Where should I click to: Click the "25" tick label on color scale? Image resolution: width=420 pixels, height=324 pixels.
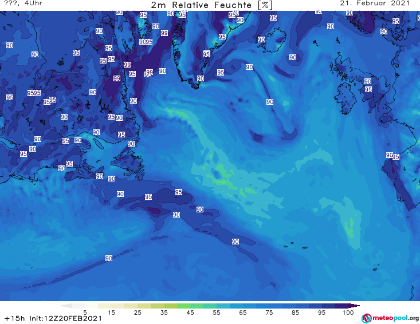click(138, 313)
